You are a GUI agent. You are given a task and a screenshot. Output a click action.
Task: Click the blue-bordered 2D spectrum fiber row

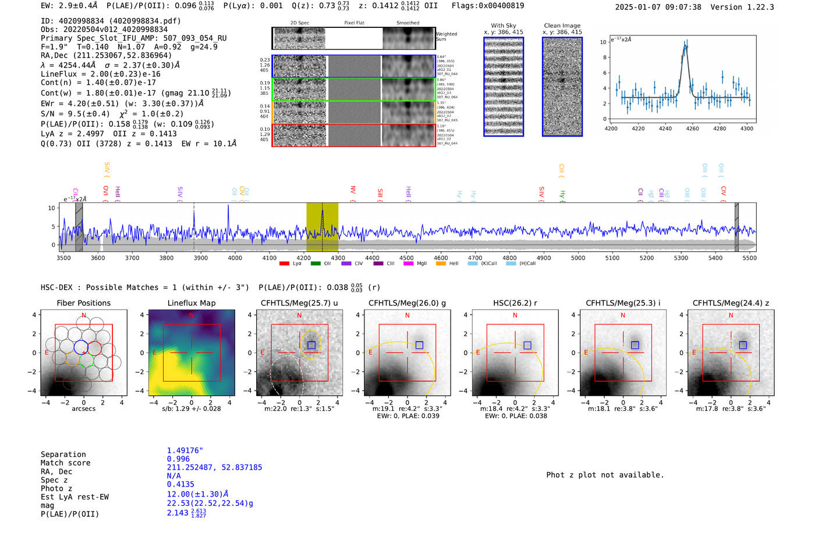354,66
